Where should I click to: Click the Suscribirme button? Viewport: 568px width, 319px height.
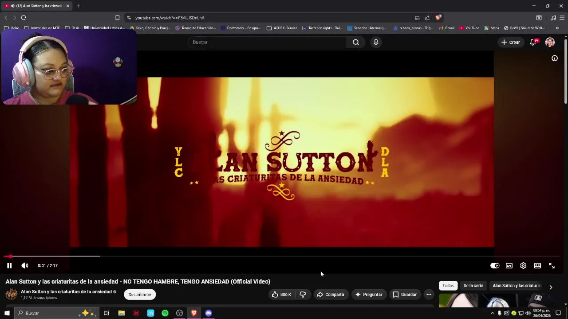(x=140, y=294)
